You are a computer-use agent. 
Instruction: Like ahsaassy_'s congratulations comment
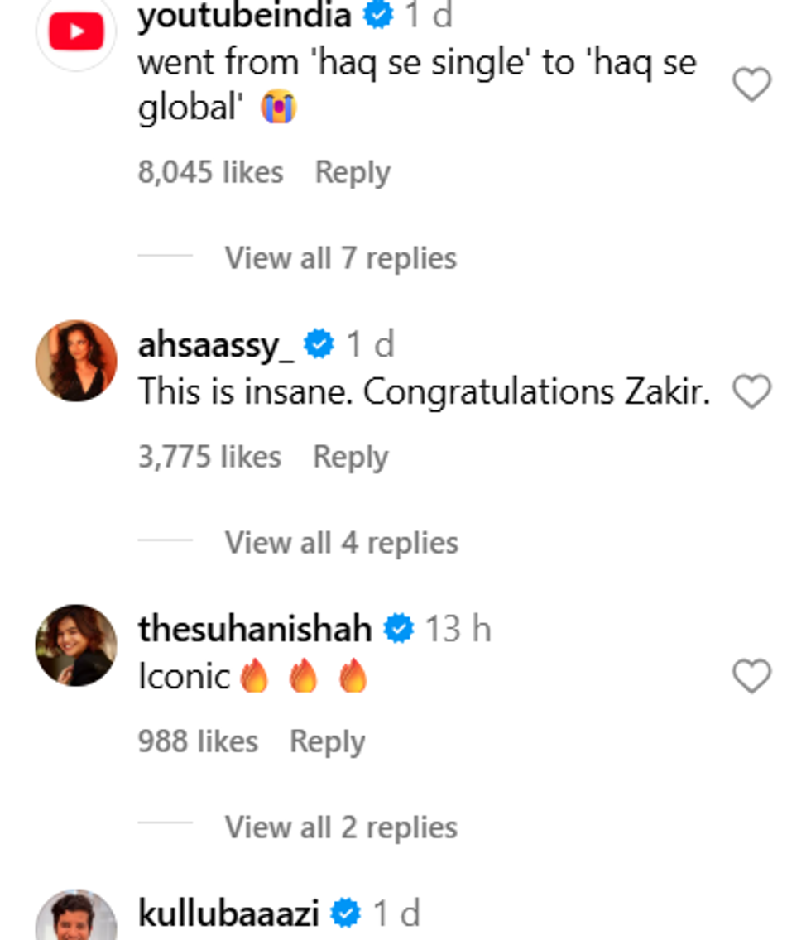click(x=751, y=391)
